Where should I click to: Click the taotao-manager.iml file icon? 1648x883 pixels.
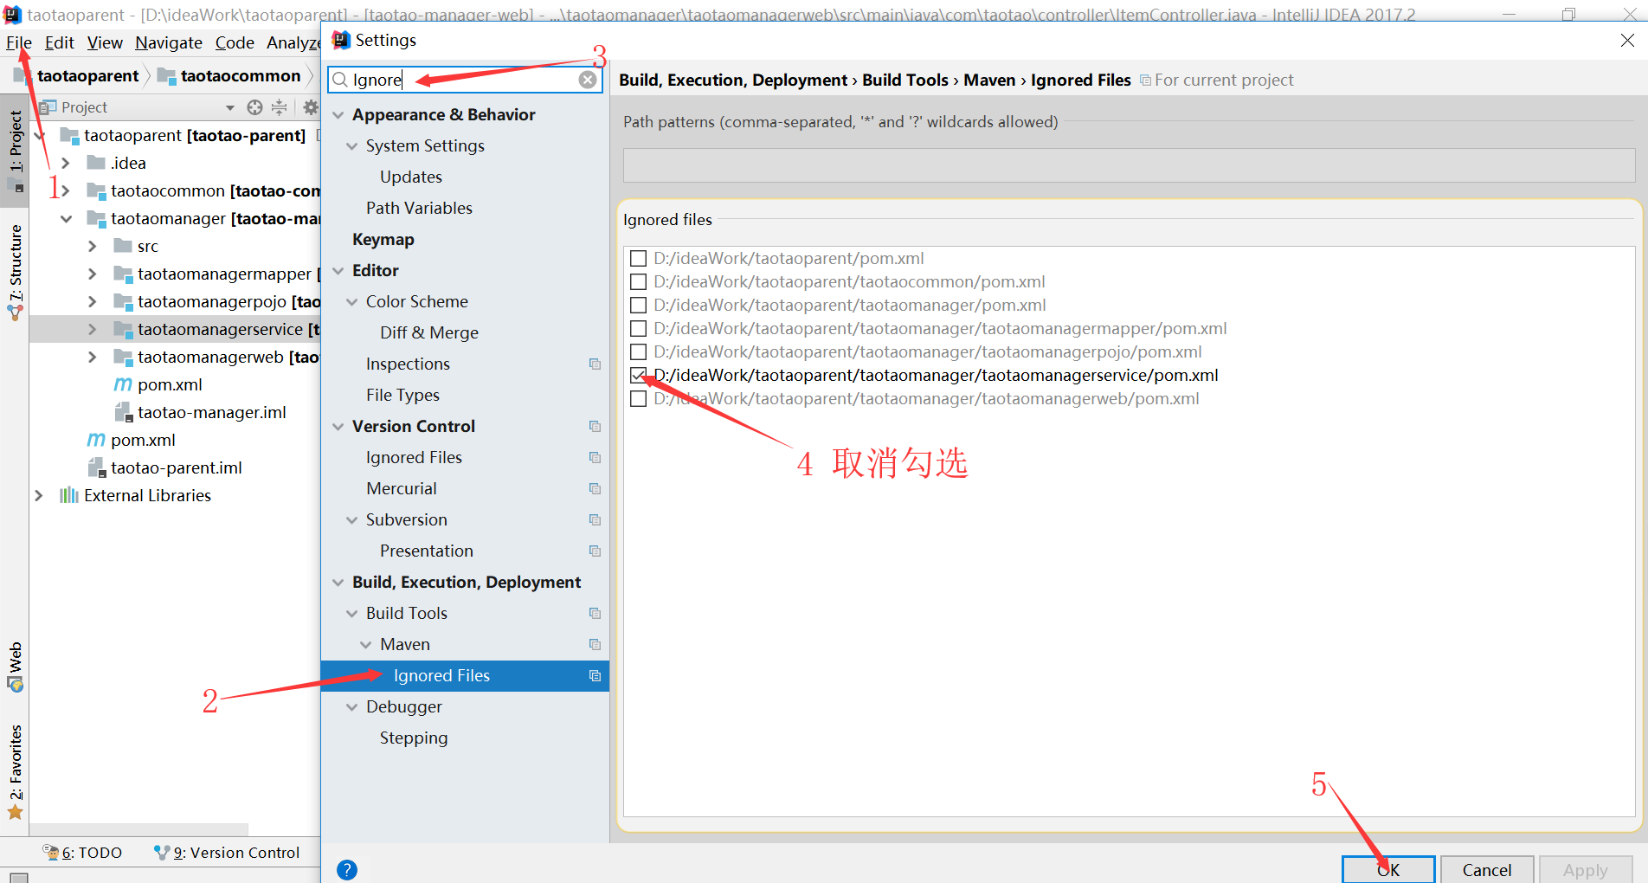tap(123, 412)
